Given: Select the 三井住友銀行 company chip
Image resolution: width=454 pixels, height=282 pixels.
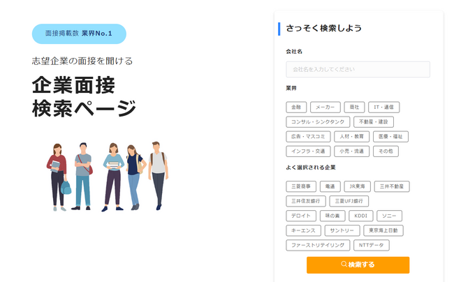Looking at the screenshot, I should tap(306, 201).
